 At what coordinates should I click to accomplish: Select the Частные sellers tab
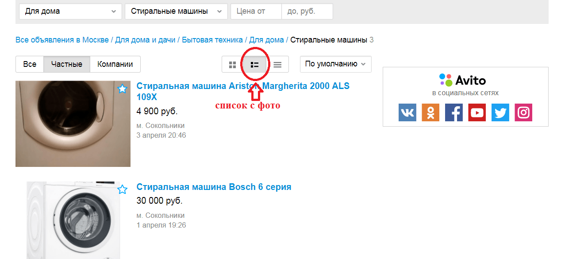click(67, 64)
